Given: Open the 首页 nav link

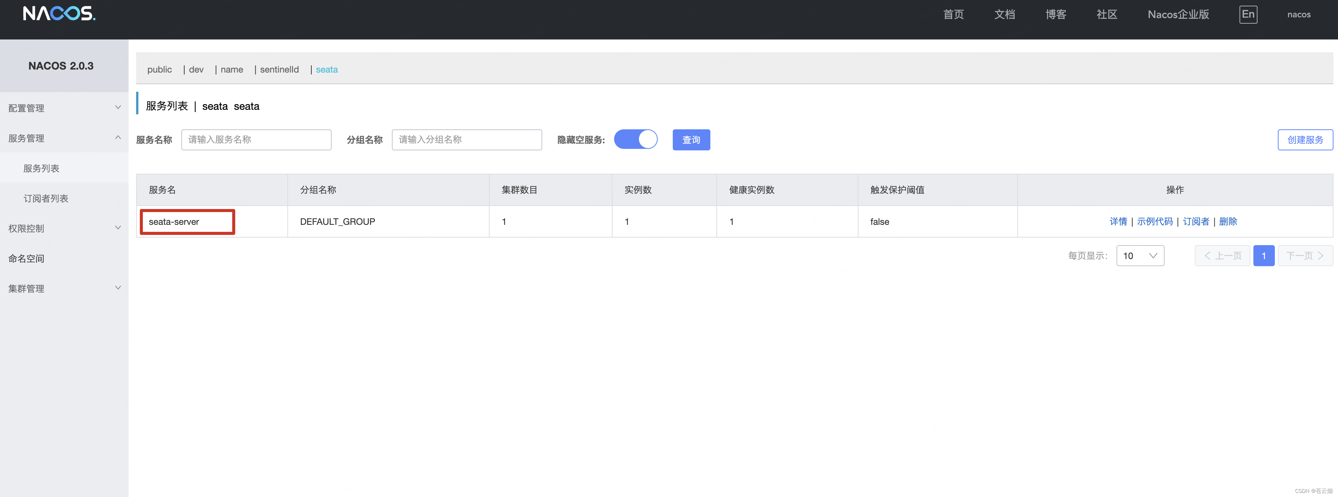Looking at the screenshot, I should [x=953, y=15].
